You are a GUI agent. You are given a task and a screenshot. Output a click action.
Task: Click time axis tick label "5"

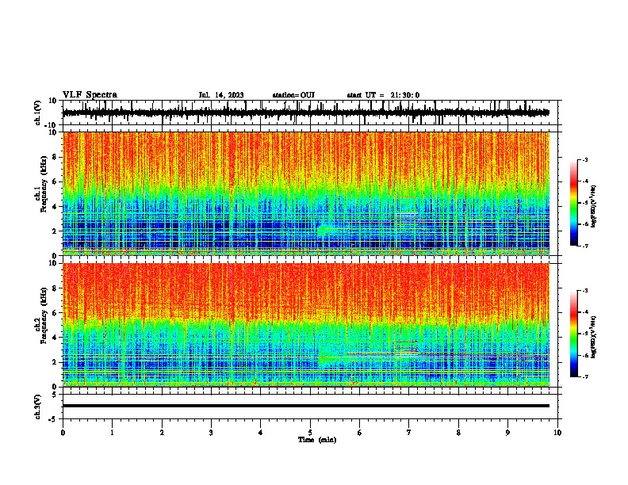(310, 433)
